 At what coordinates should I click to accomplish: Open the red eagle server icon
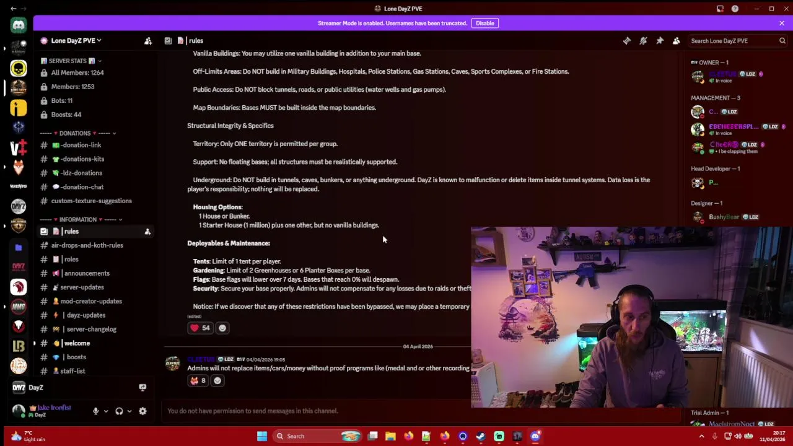pos(19,287)
